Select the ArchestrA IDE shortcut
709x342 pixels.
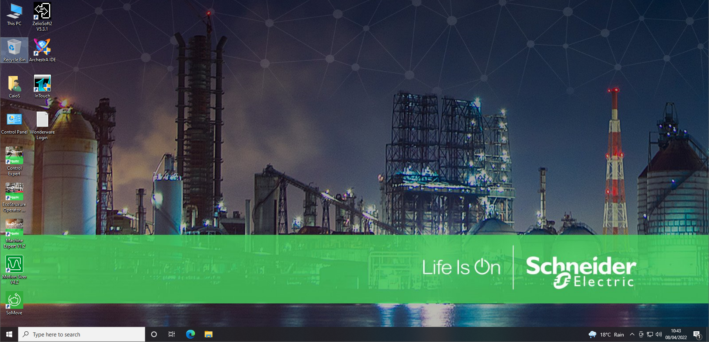click(x=42, y=50)
